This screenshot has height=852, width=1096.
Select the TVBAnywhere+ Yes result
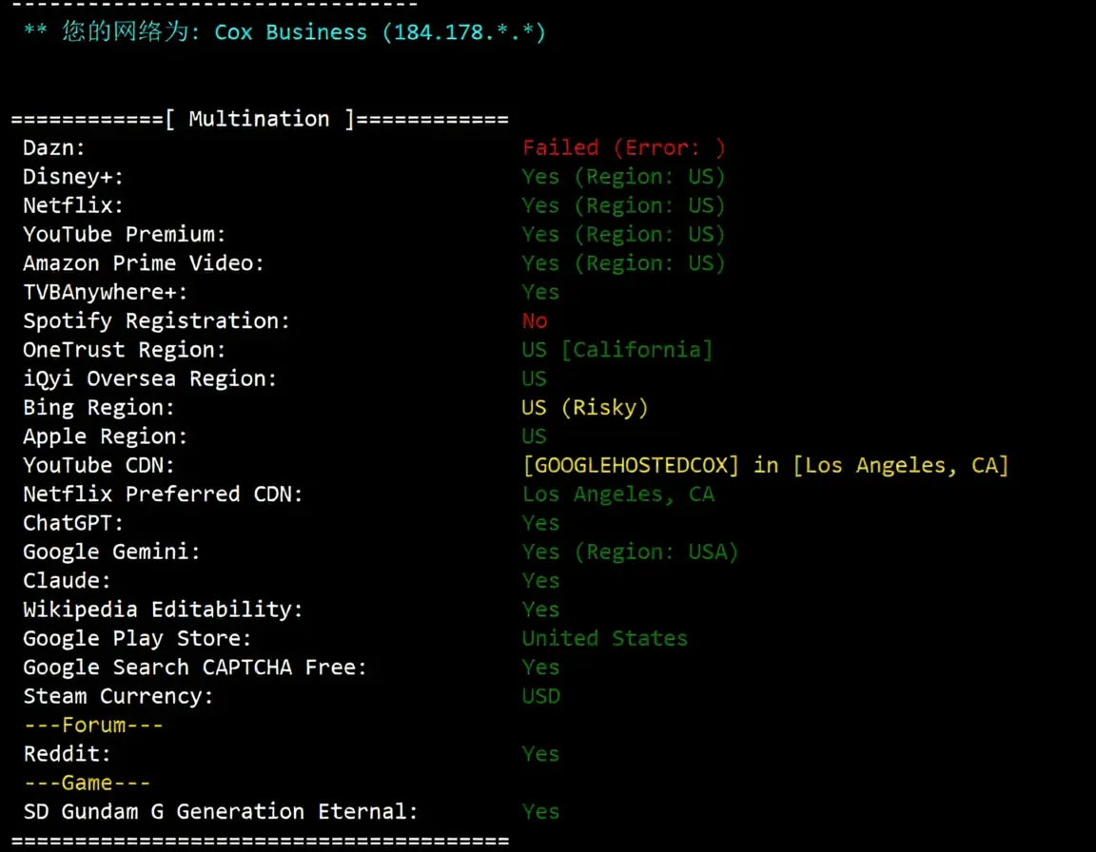(541, 292)
